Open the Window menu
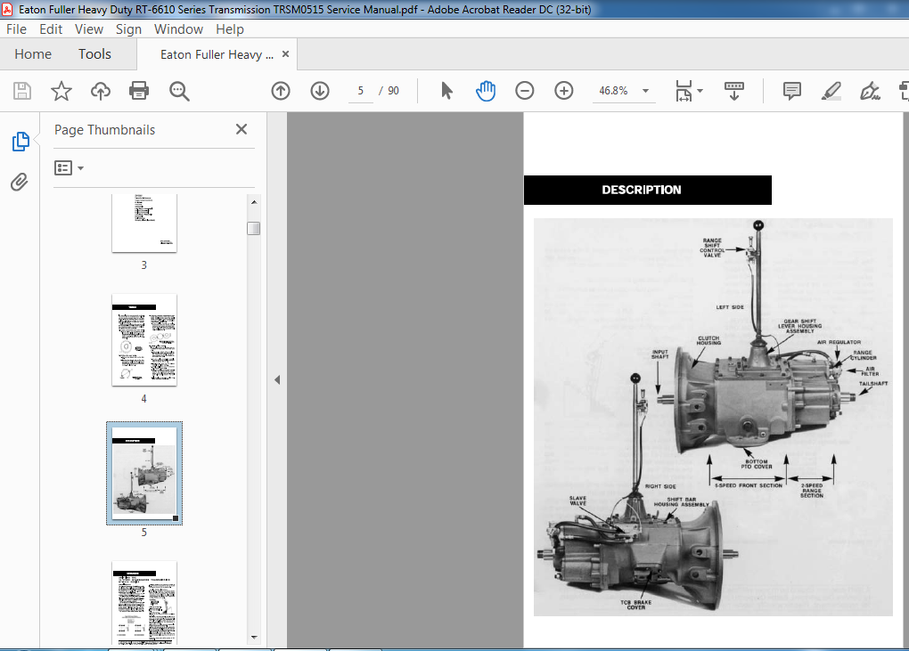The width and height of the screenshot is (909, 651). pyautogui.click(x=178, y=29)
